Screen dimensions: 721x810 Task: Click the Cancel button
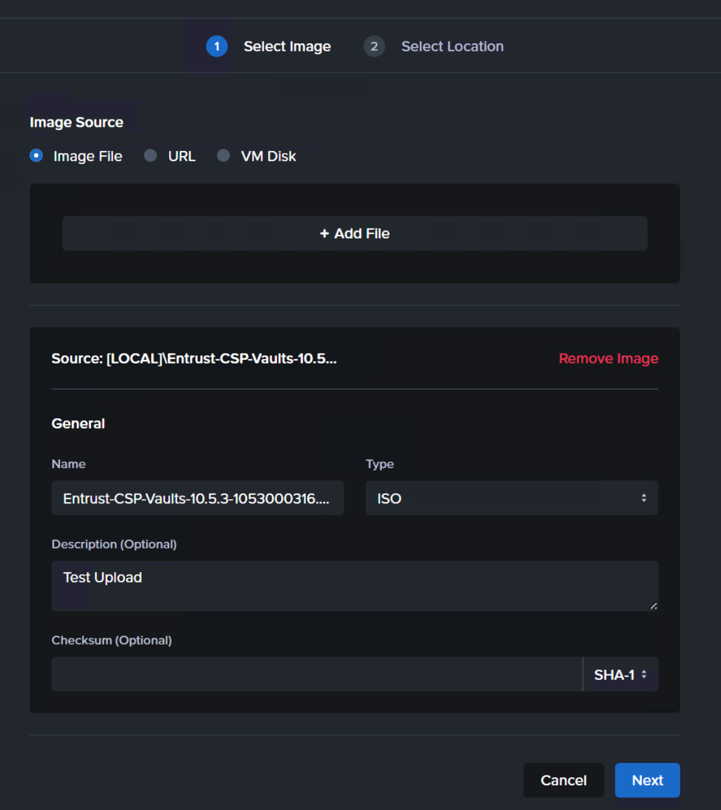point(564,780)
